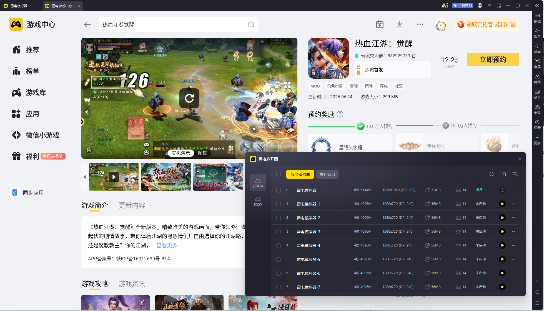The image size is (544, 311).
Task: Switch to the 游戏资讯 tab
Action: point(132,284)
